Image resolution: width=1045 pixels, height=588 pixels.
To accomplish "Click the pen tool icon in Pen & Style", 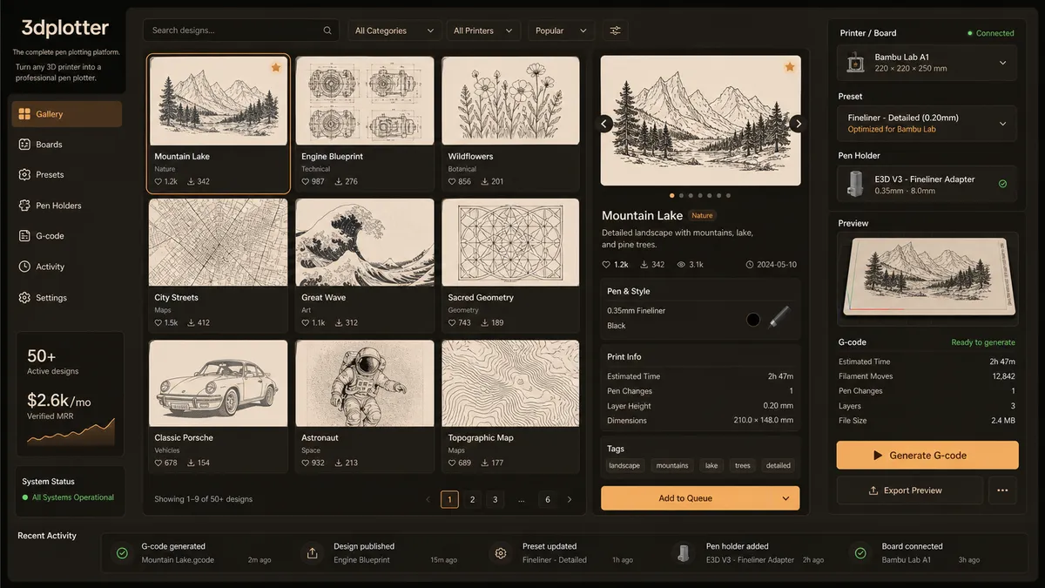I will point(779,317).
